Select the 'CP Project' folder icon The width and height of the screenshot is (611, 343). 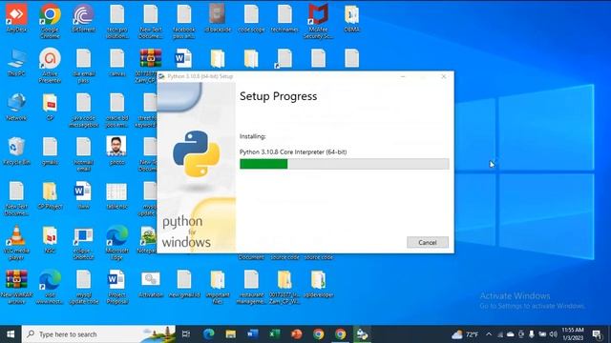(50, 195)
